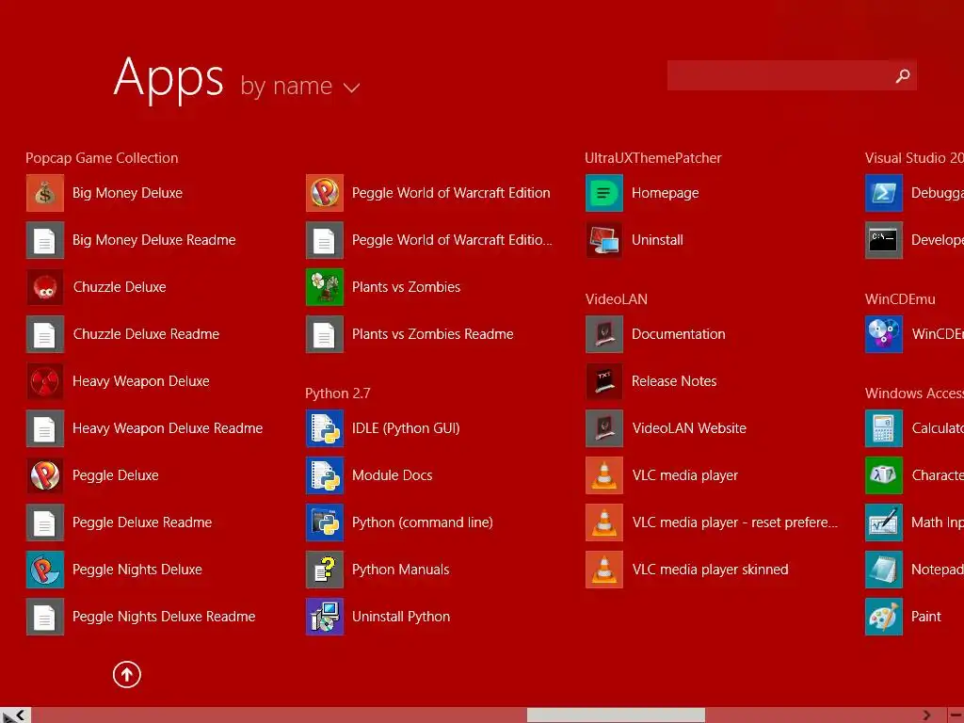Click the Peggle Deluxe icon
This screenshot has height=723, width=964.
pyautogui.click(x=45, y=475)
